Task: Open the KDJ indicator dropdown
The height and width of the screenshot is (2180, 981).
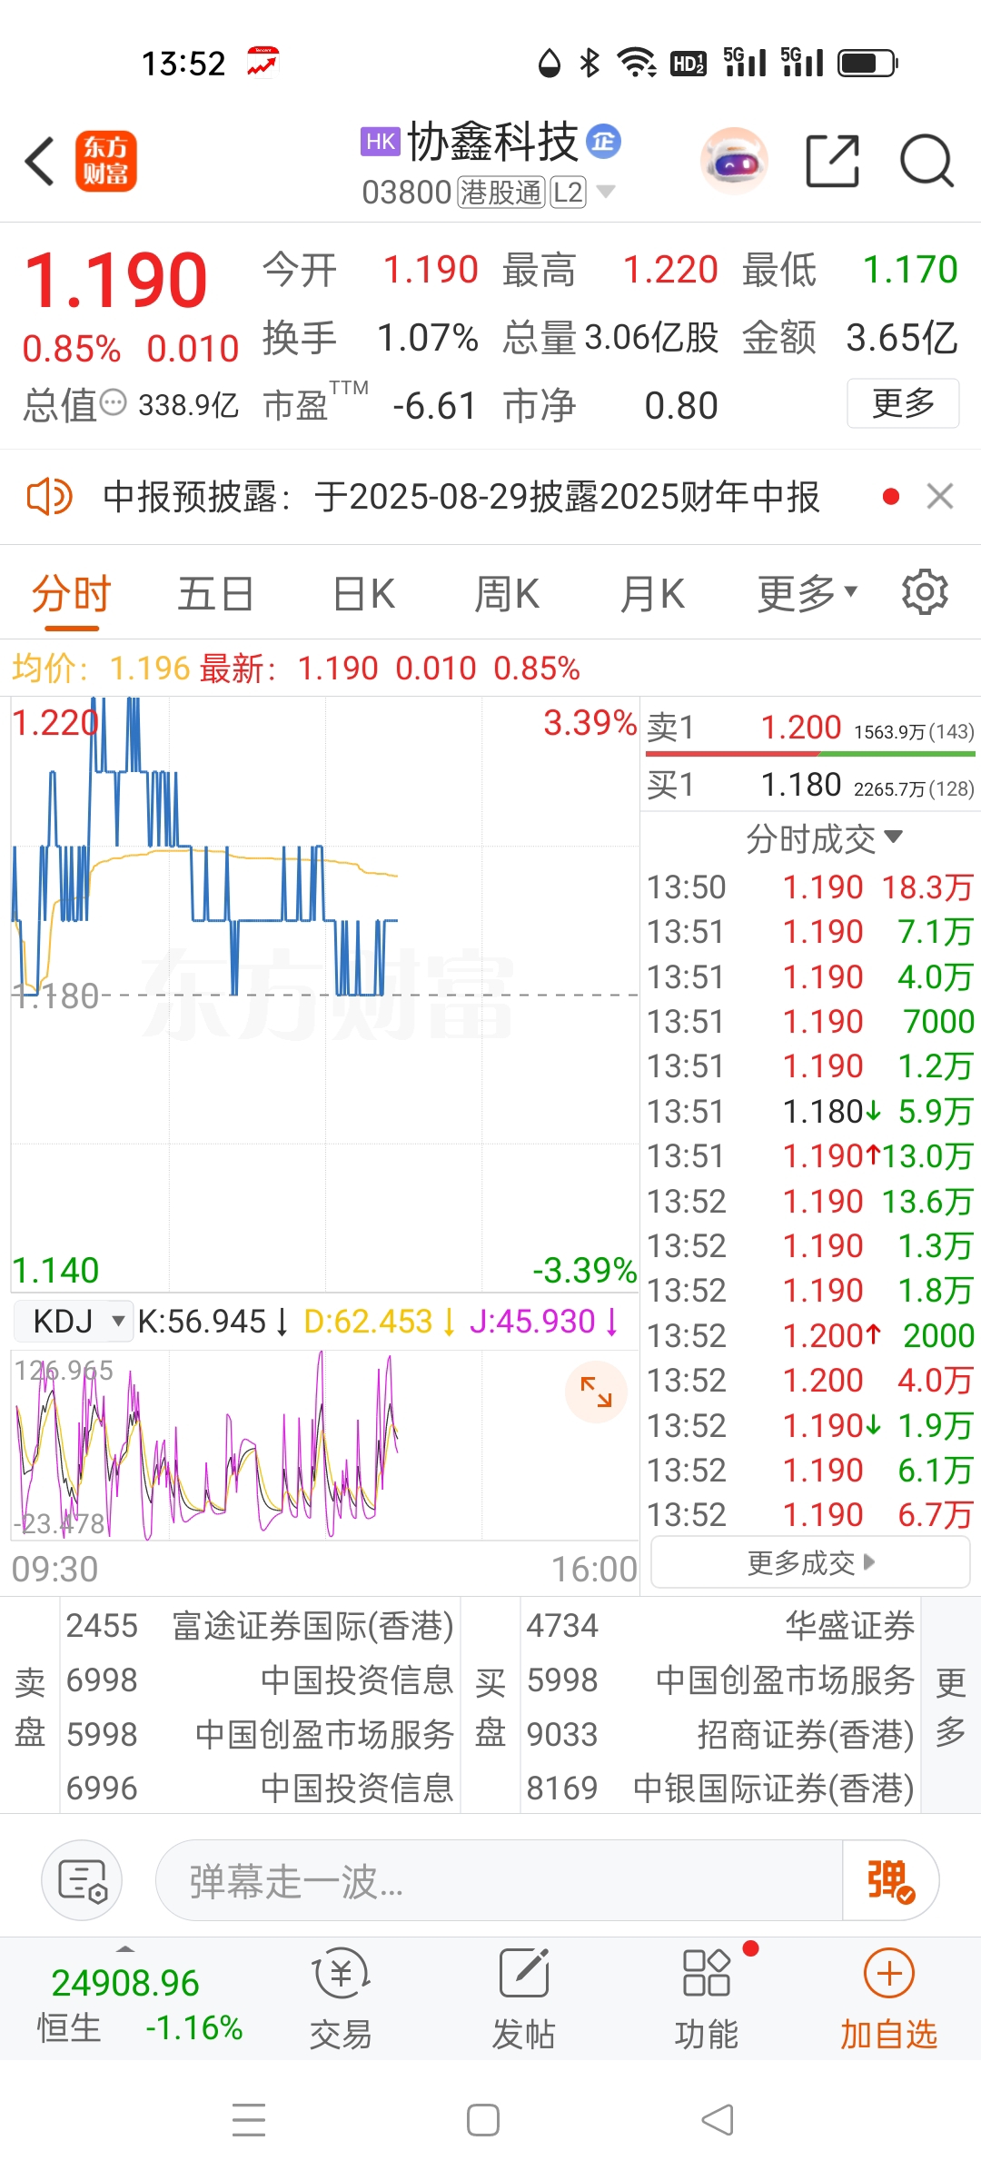Action: pos(74,1321)
